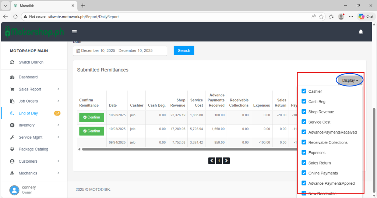
Task: Click the Mechanics people icon
Action: pyautogui.click(x=12, y=173)
